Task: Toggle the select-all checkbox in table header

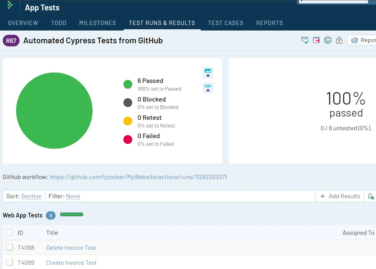Action: pos(9,233)
